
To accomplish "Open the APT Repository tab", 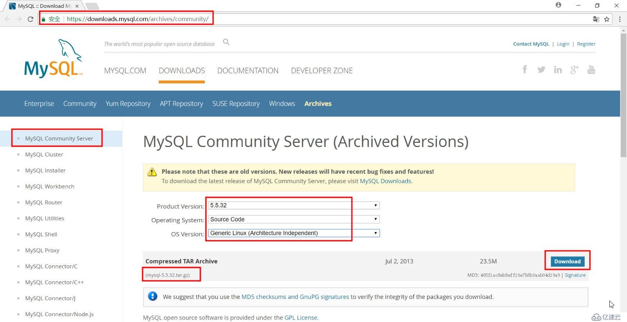I will click(181, 104).
